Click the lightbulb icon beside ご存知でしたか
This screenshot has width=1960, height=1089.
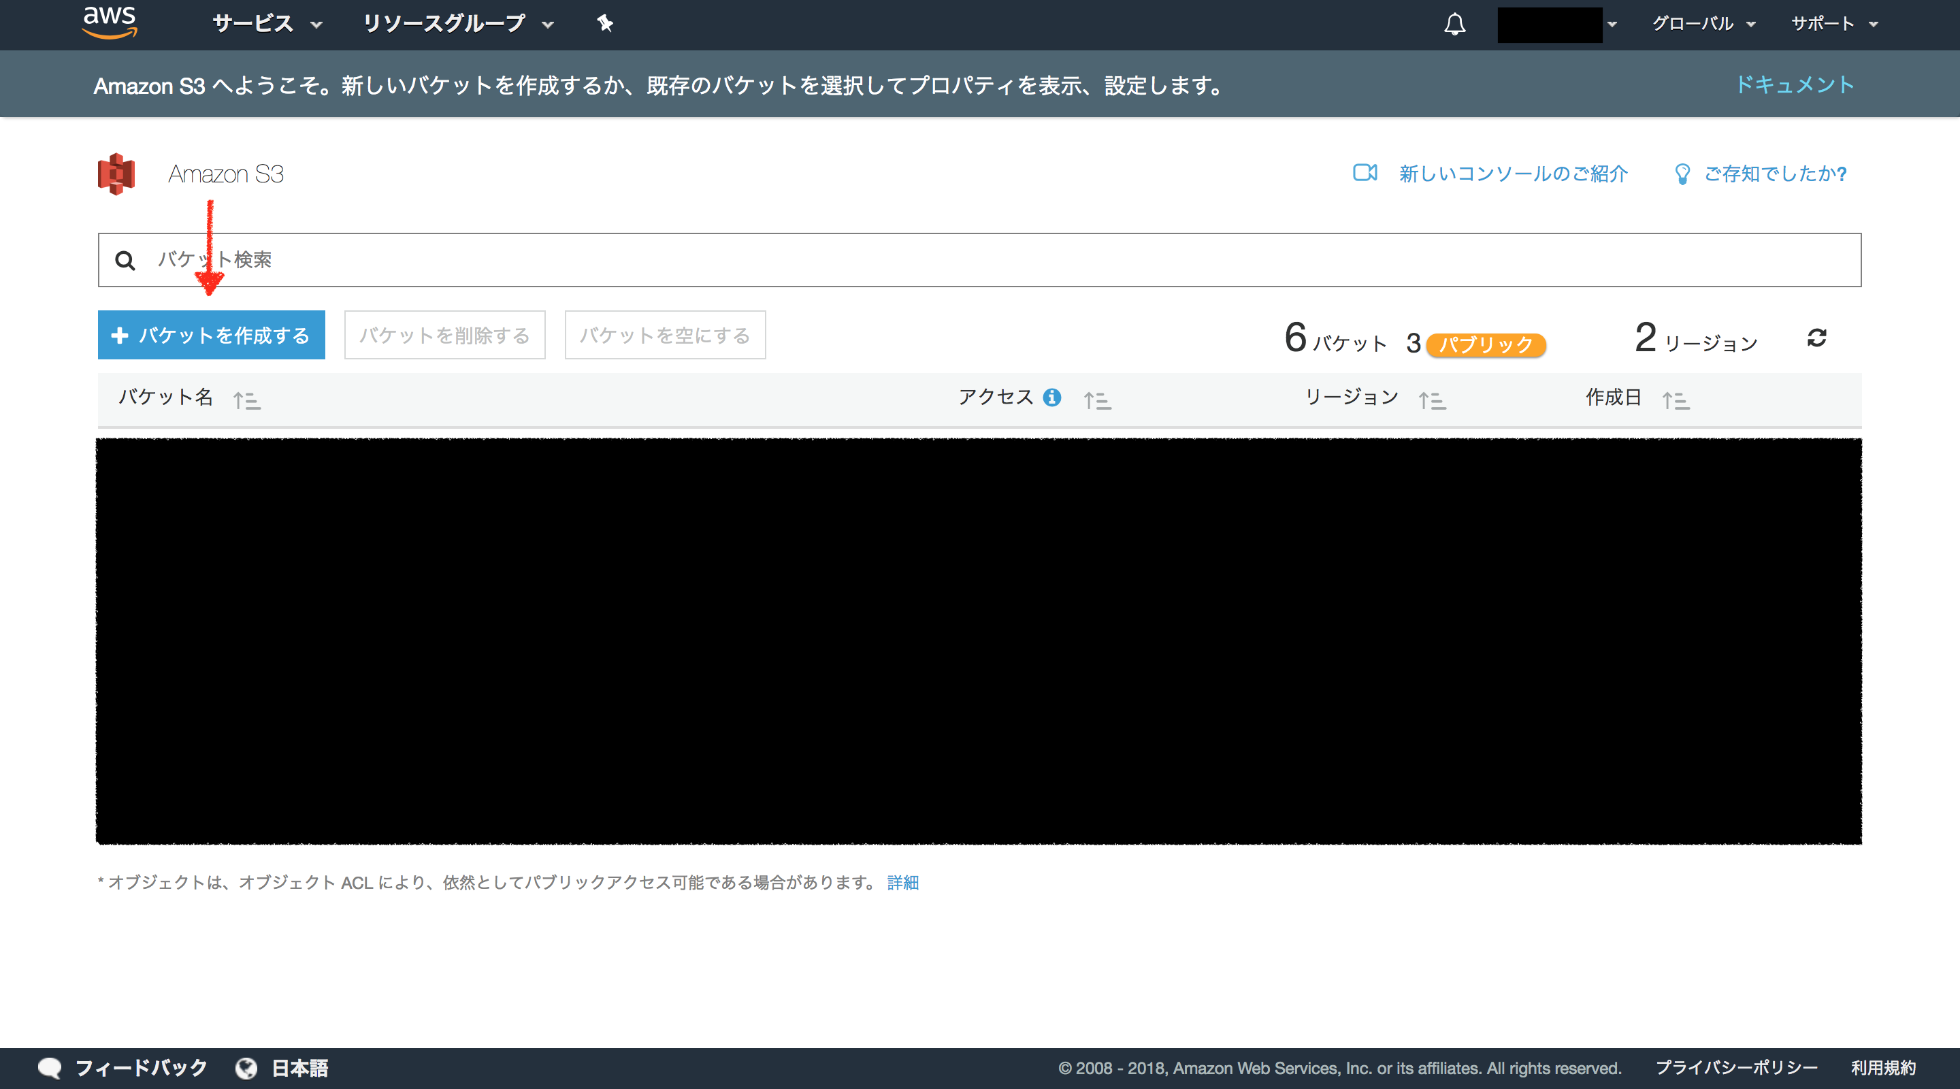click(1683, 174)
